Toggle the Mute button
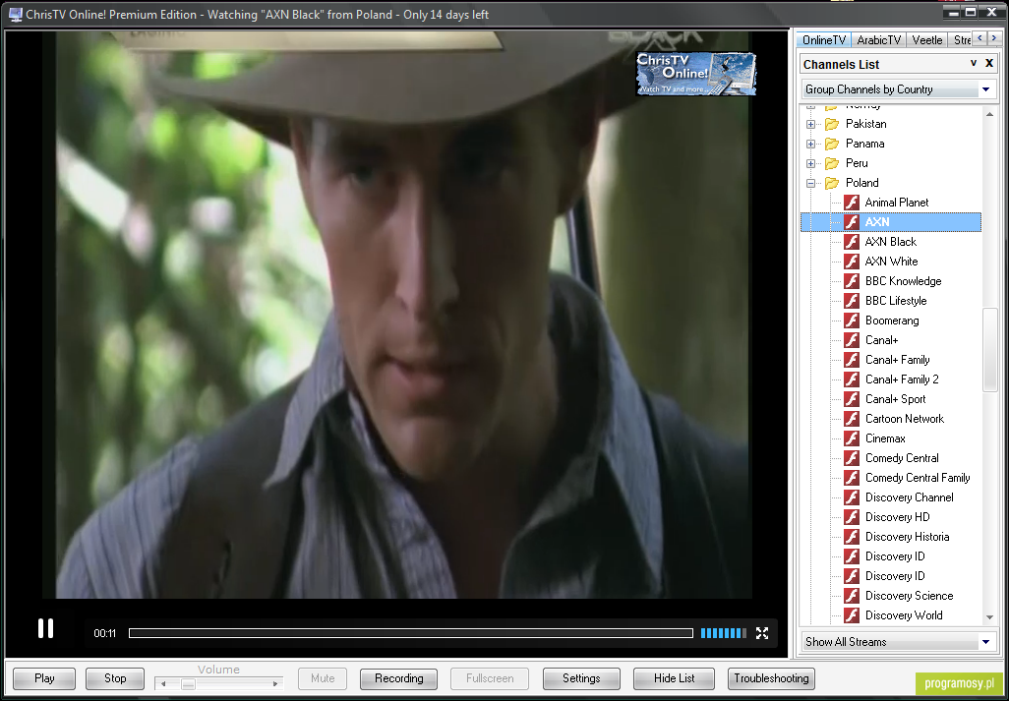The height and width of the screenshot is (701, 1009). 323,678
